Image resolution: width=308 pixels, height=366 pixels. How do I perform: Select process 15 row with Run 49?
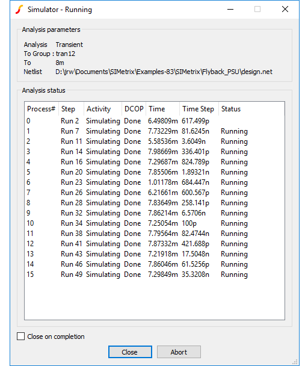coord(155,274)
